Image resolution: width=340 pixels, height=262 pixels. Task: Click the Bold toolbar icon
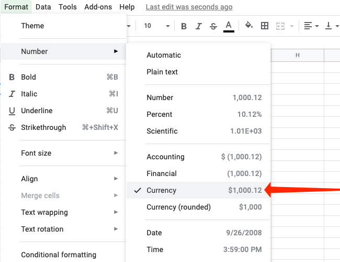(x=184, y=26)
